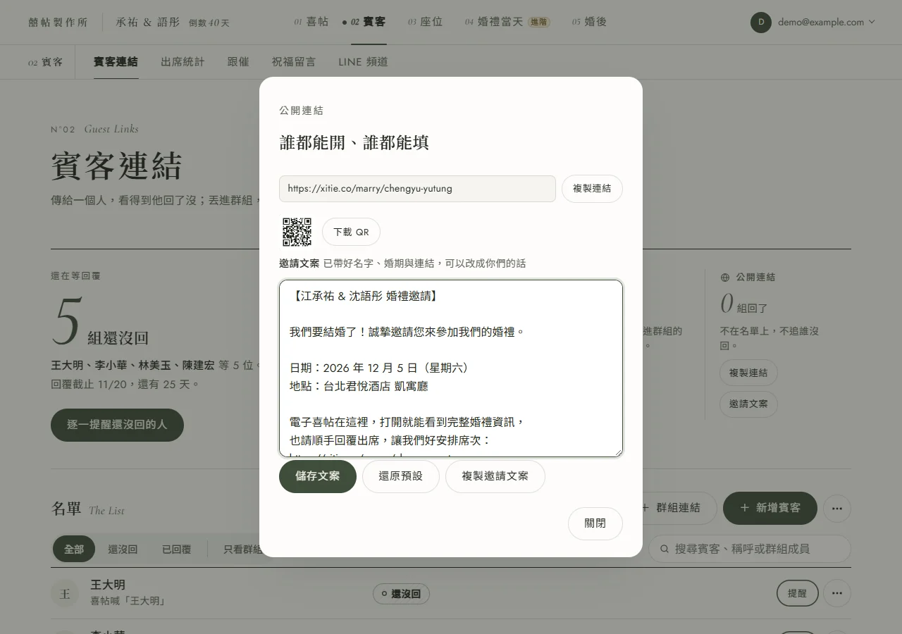Screen dimensions: 902x634
Task: Click inside the invitation text area
Action: [x=451, y=368]
